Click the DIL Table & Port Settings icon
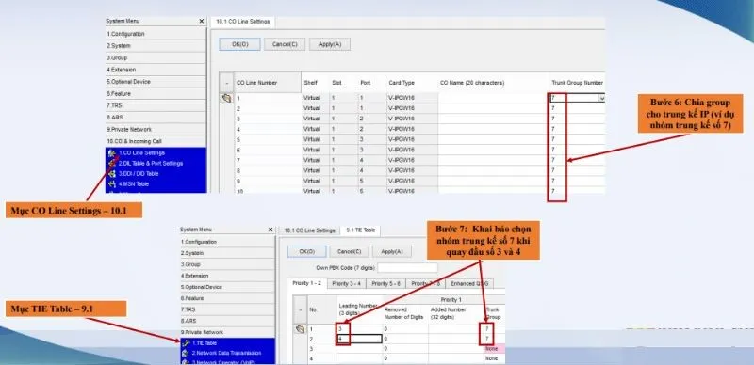This screenshot has height=365, width=754. point(112,164)
